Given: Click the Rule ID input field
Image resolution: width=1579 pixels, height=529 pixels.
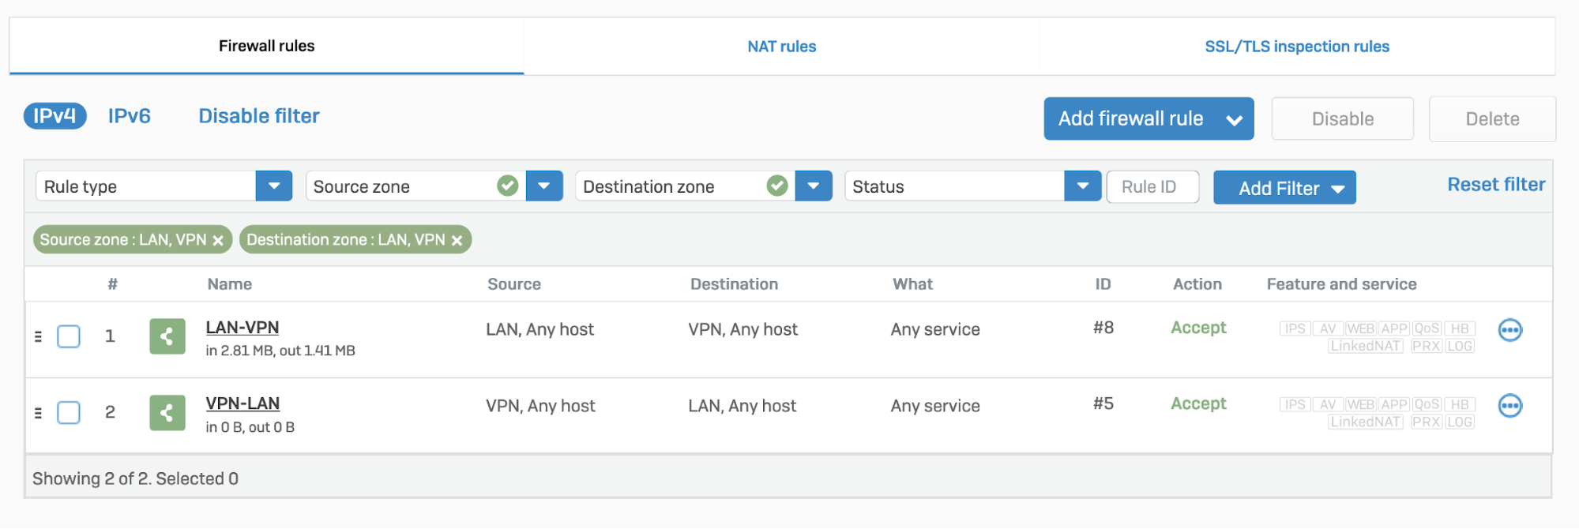Looking at the screenshot, I should click(1152, 187).
